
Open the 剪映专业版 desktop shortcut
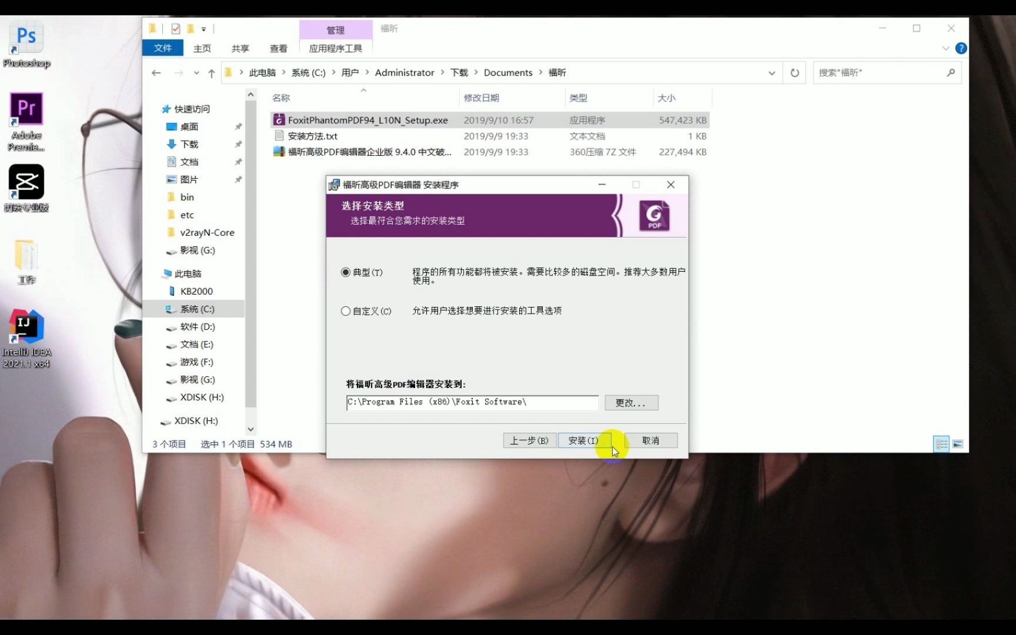(26, 188)
